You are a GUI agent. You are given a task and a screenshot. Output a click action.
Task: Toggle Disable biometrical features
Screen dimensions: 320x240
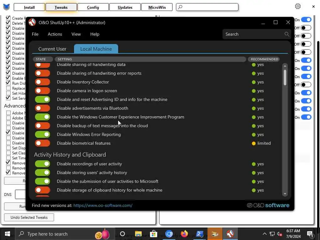coord(42,143)
